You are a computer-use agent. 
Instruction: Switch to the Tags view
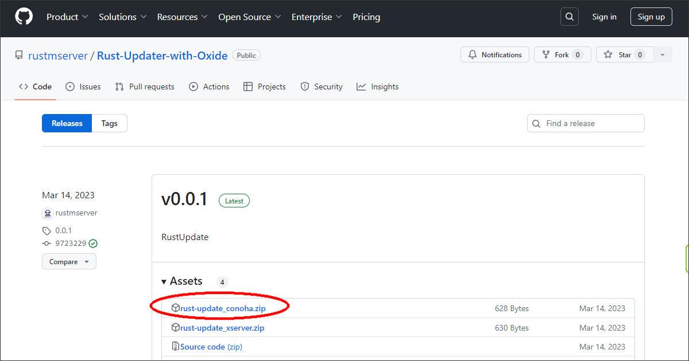tap(109, 123)
